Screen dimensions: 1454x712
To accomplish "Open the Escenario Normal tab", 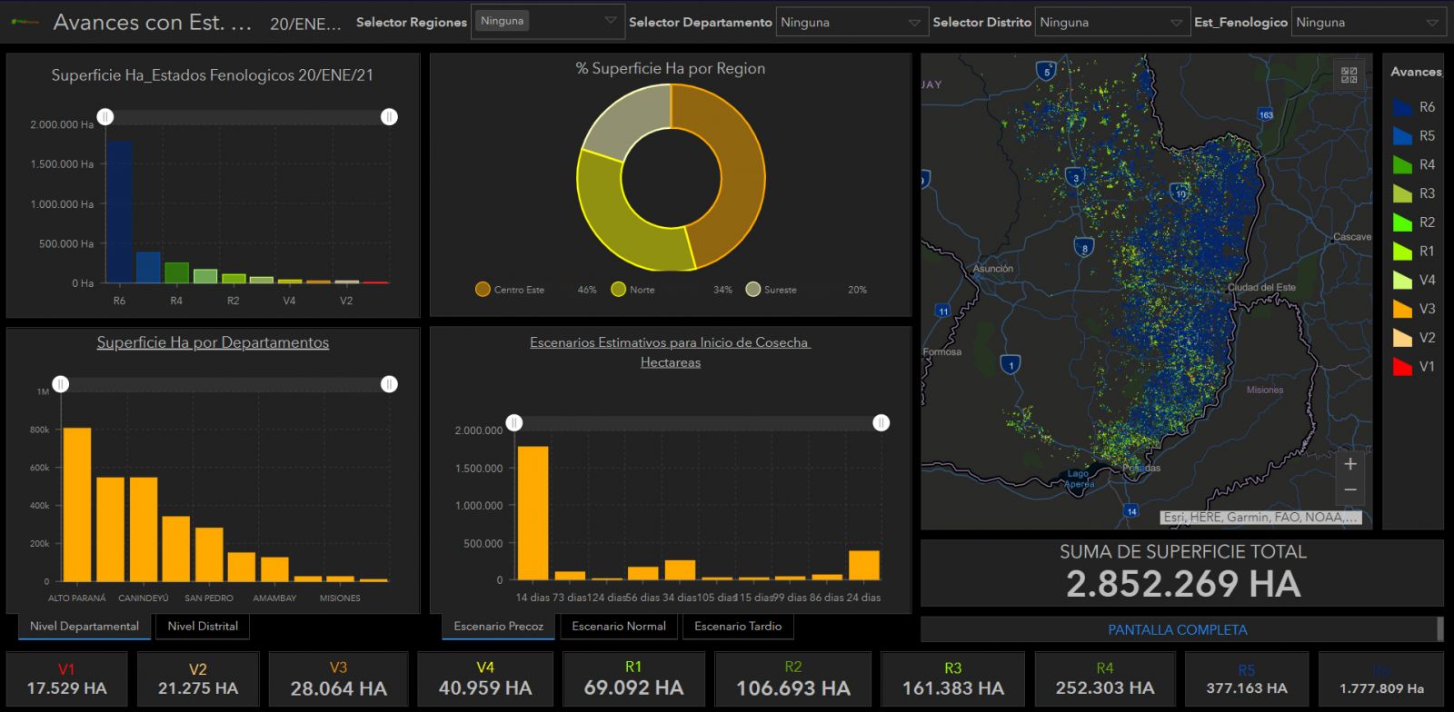I will [618, 627].
